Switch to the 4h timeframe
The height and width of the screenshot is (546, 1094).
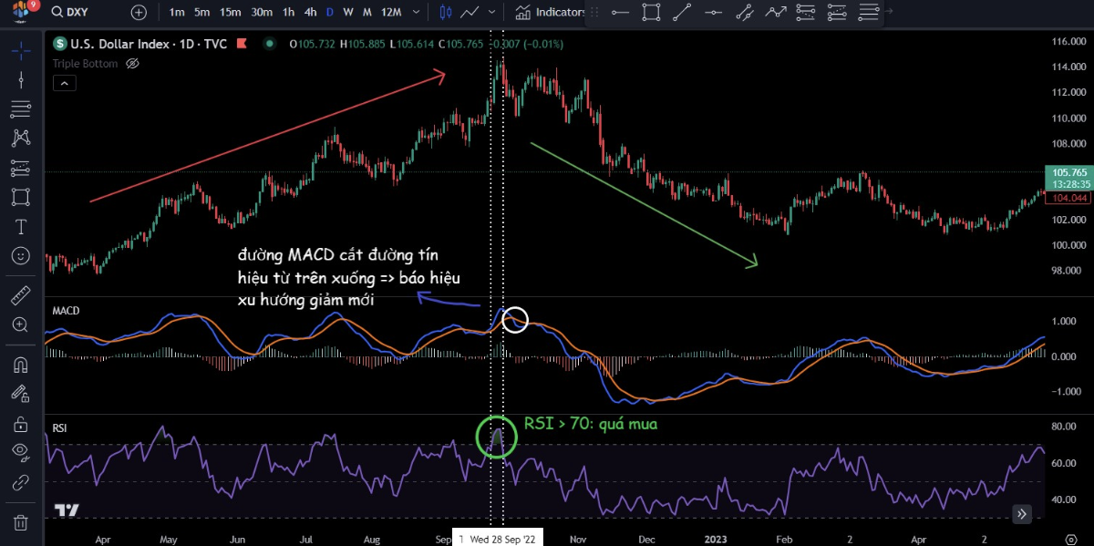311,13
